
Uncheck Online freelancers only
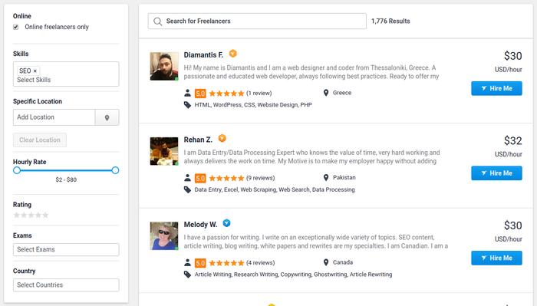pyautogui.click(x=16, y=27)
